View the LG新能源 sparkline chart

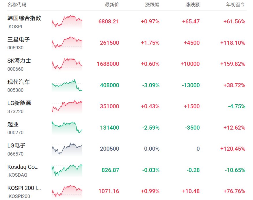[67, 106]
